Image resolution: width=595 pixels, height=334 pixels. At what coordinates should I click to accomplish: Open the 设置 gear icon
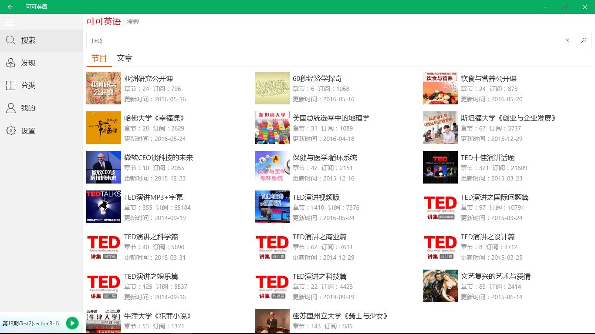coord(11,131)
